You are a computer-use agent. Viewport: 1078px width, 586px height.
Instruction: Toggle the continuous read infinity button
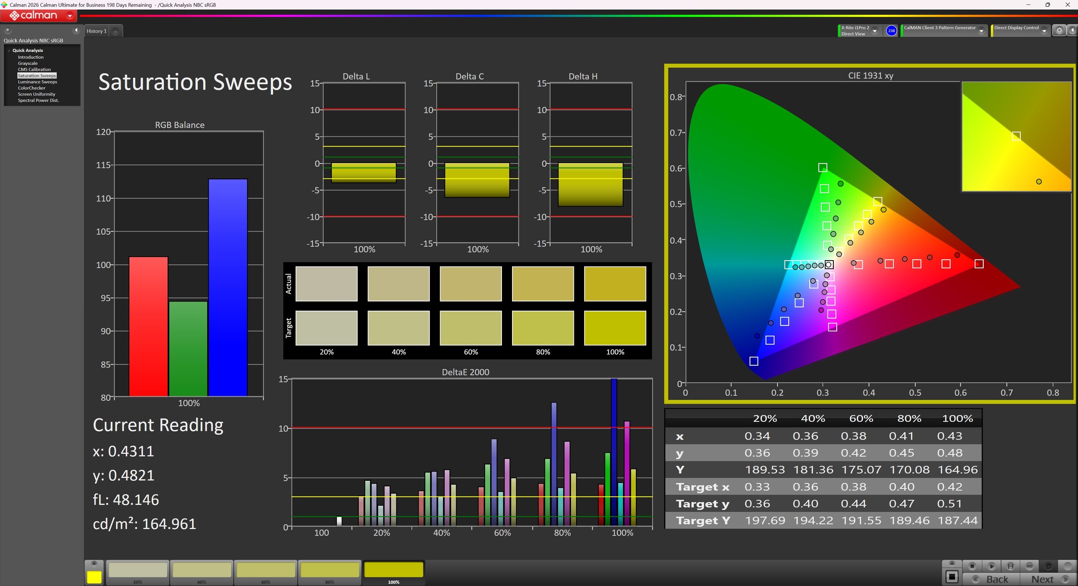click(1029, 566)
